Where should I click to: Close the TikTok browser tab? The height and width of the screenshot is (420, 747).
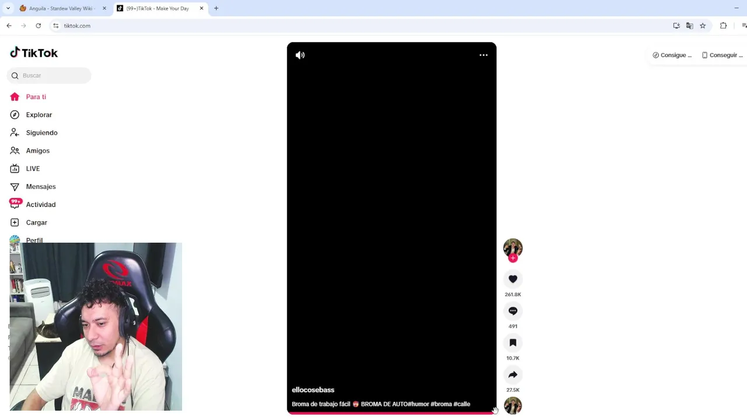click(202, 8)
